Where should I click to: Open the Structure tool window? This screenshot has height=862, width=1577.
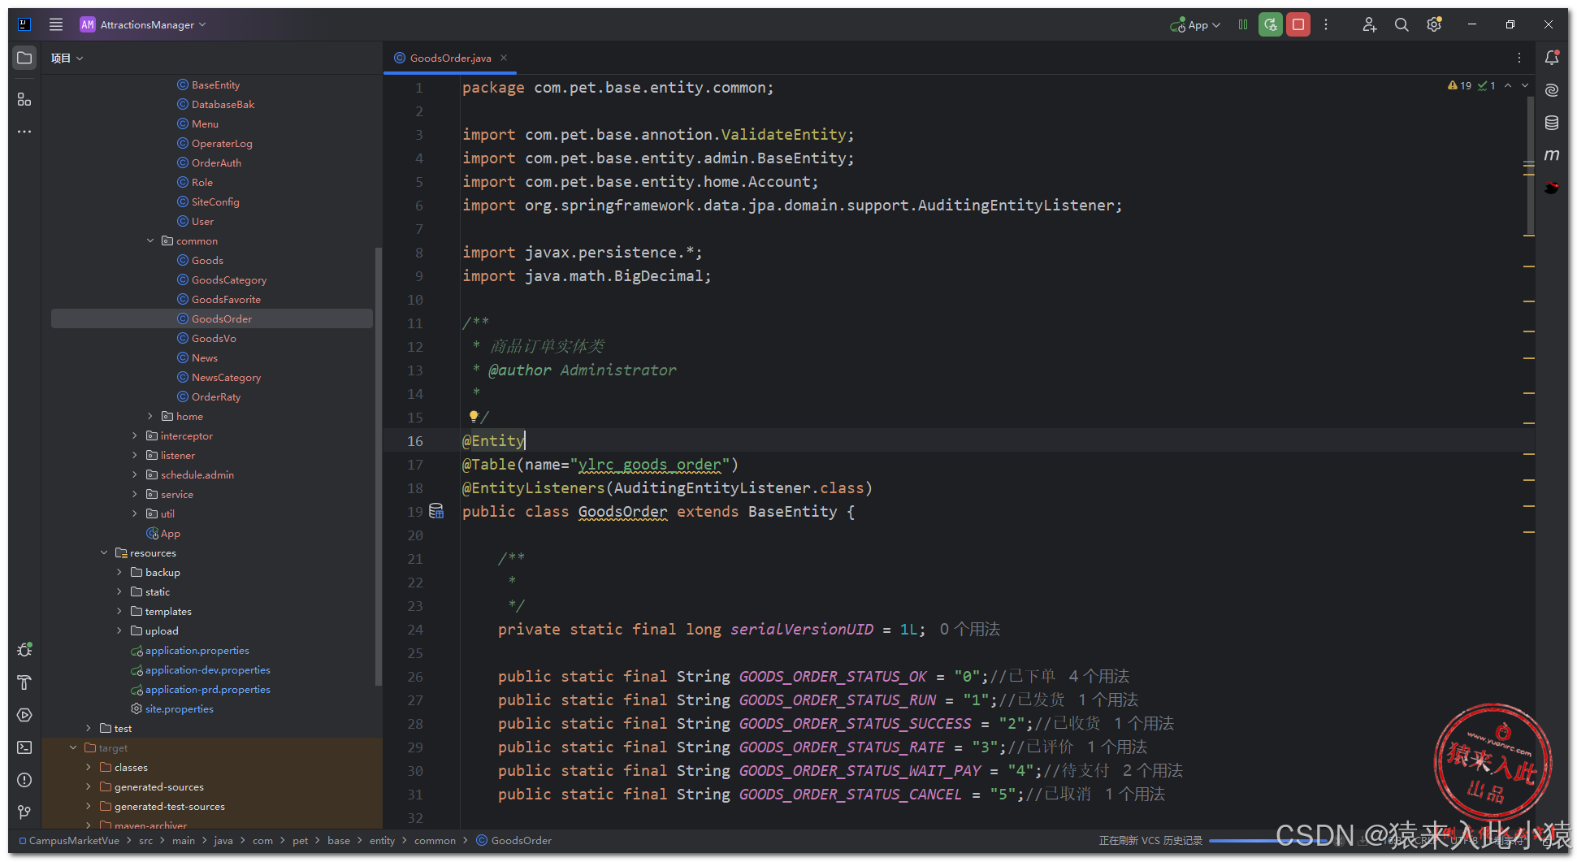pyautogui.click(x=24, y=99)
